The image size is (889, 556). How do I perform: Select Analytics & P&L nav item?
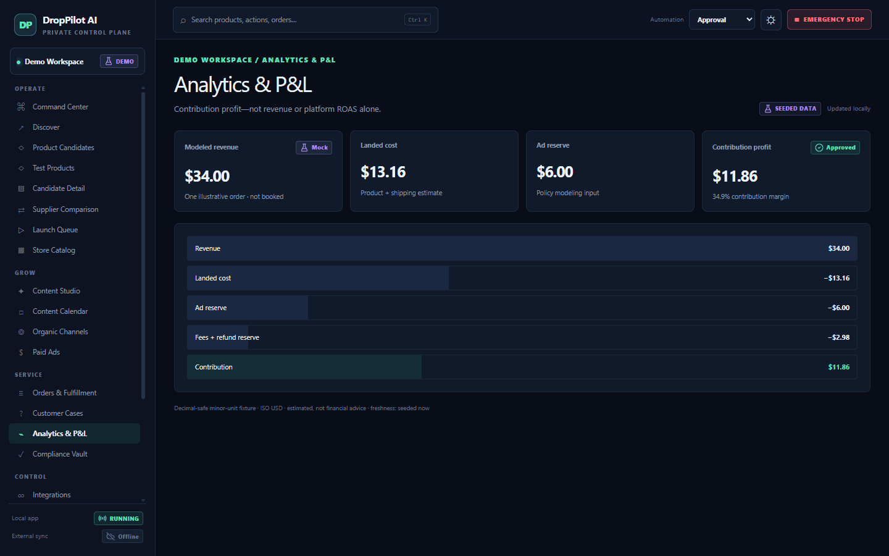[75, 434]
